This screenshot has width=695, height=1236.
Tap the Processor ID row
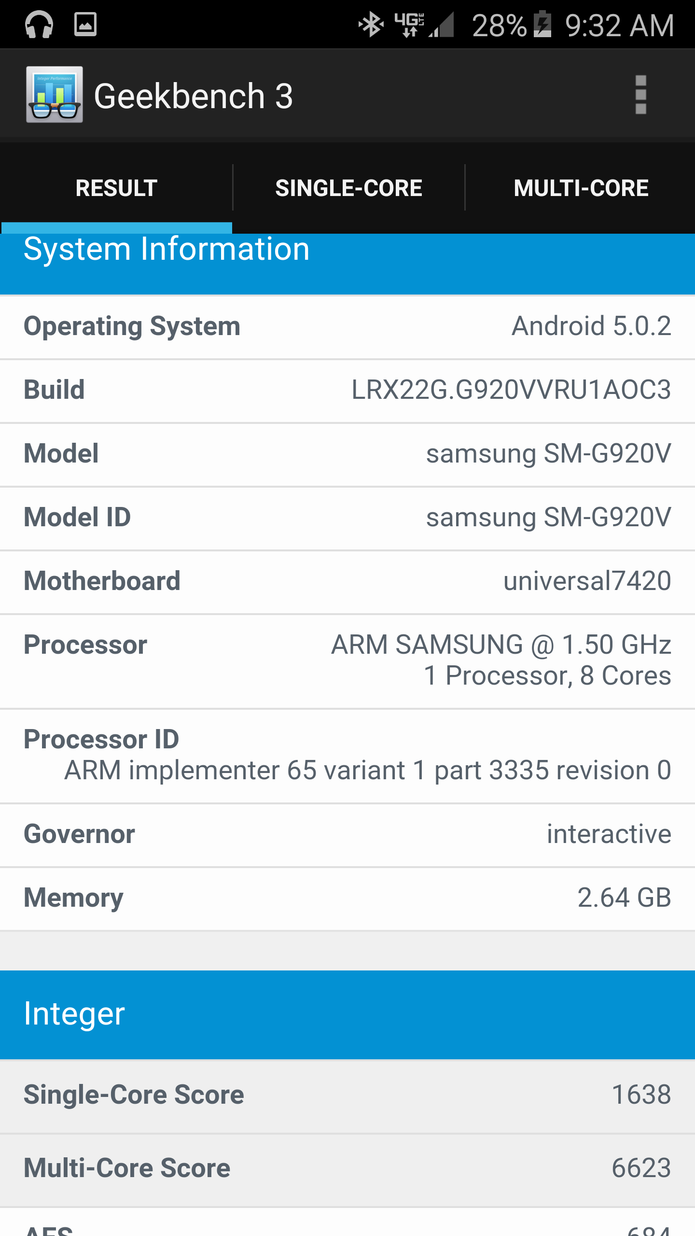coord(347,755)
